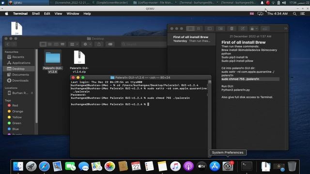
Task: Open Finder action gear dropdown
Action: [87, 44]
